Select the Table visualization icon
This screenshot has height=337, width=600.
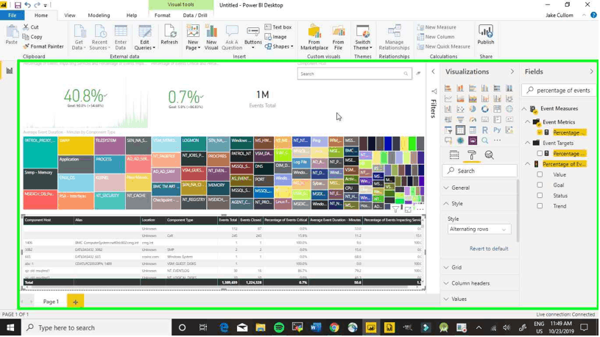pyautogui.click(x=460, y=130)
